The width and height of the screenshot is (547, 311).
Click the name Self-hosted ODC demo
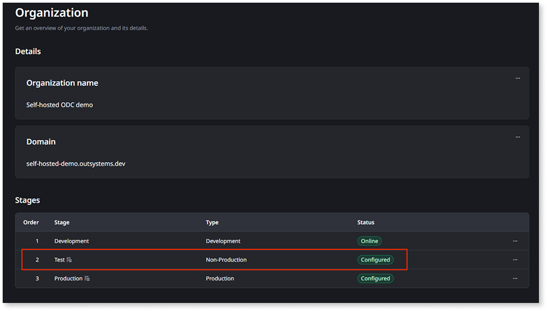[x=60, y=105]
